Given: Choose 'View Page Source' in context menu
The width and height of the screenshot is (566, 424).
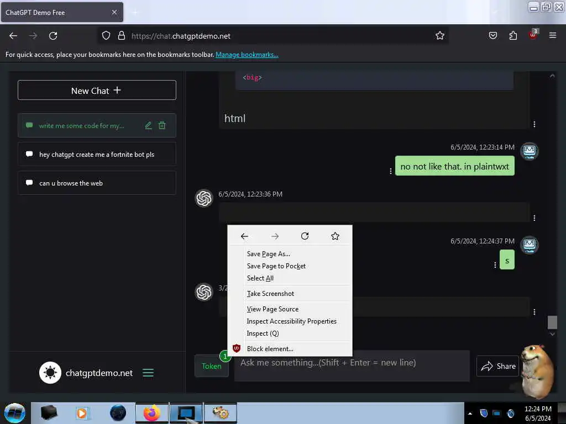Looking at the screenshot, I should (x=290, y=309).
